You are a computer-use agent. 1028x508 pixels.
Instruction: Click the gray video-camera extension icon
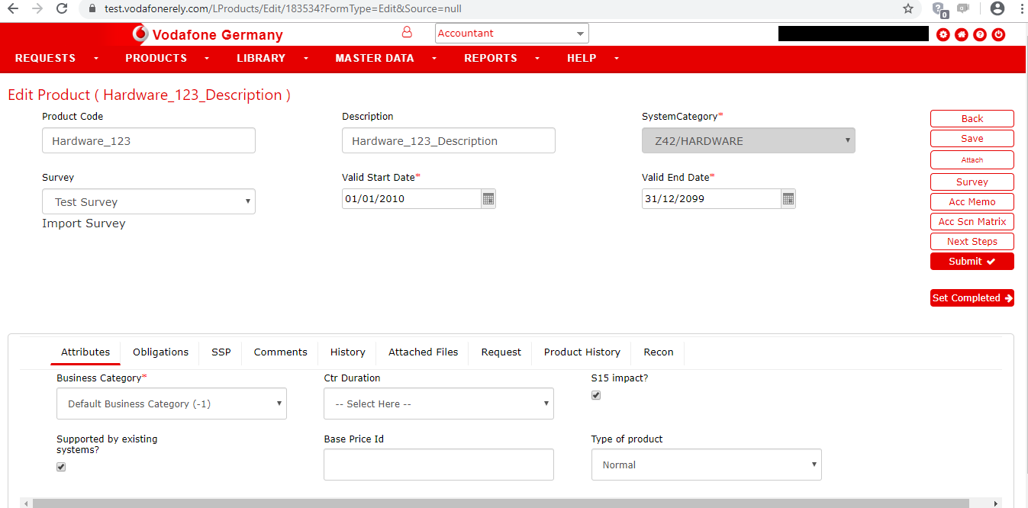coord(963,9)
